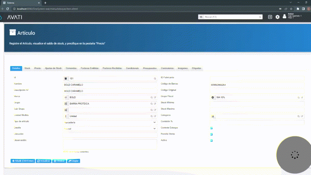Click the Descripción NF input field
This screenshot has height=175, width=311.
110,91
